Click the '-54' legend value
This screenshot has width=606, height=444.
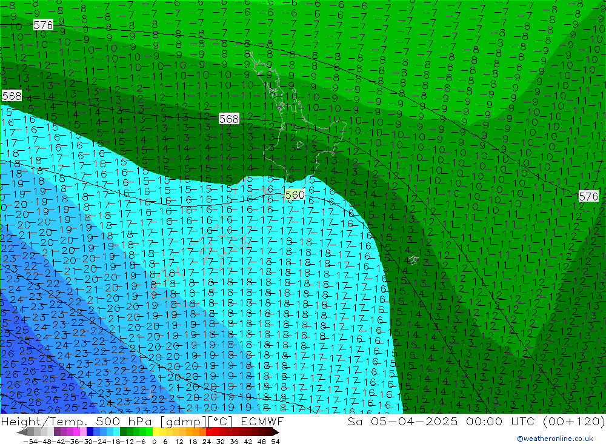point(30,442)
